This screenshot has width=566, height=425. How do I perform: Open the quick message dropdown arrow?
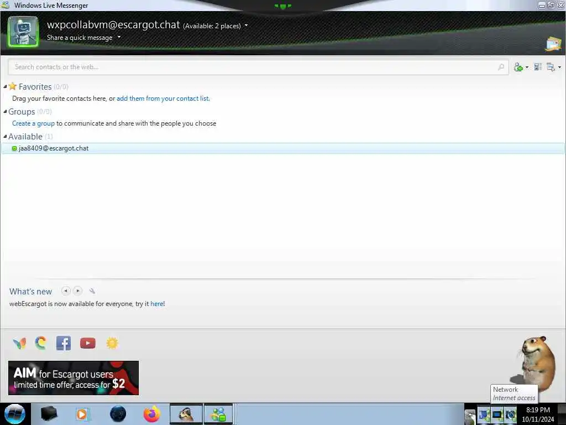coord(119,37)
